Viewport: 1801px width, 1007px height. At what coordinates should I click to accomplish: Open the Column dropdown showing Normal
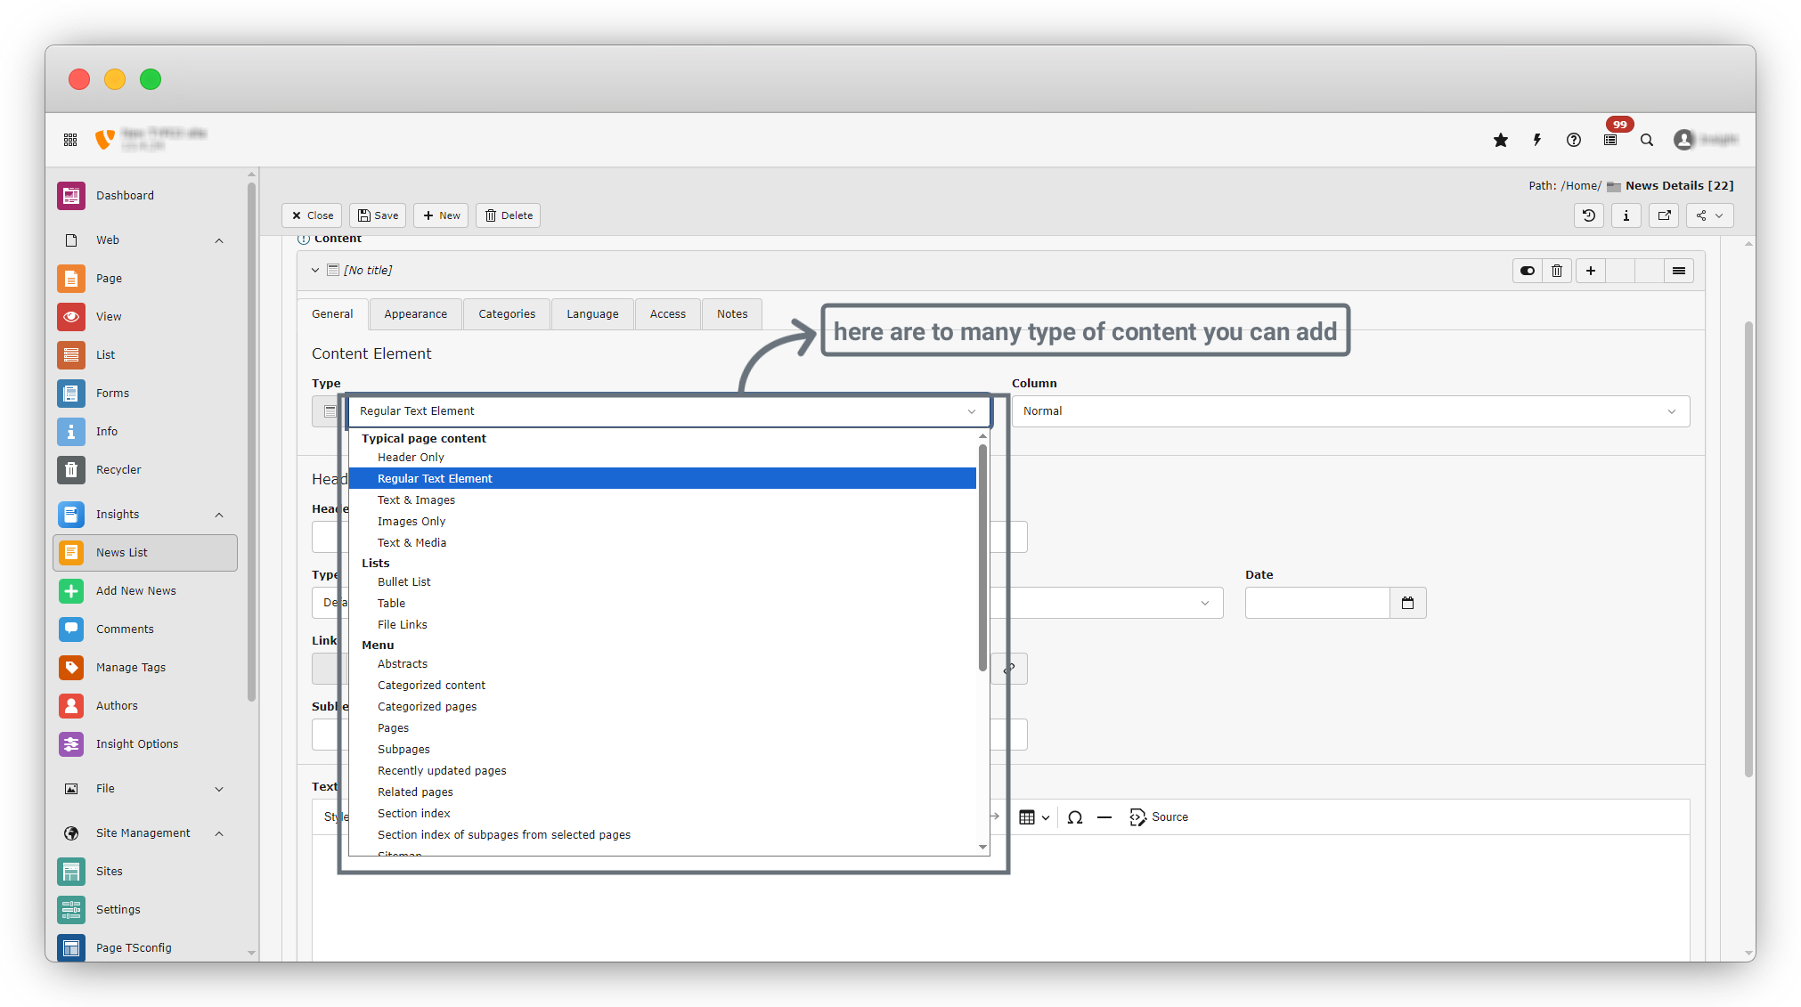point(1349,411)
